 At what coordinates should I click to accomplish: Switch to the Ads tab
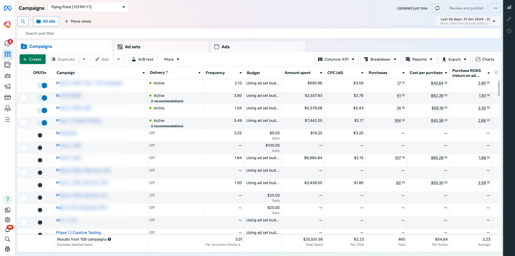click(258, 47)
